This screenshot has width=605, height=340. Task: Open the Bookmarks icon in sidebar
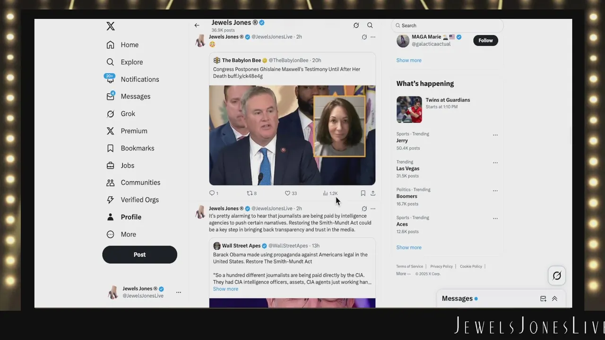[x=110, y=148]
